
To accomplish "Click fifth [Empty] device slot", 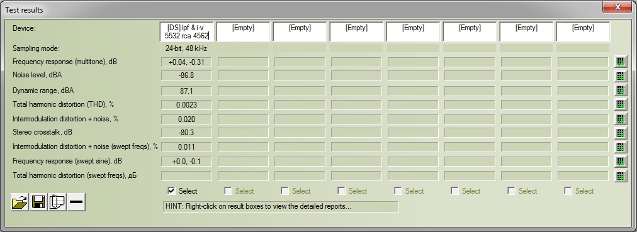I will click(413, 31).
